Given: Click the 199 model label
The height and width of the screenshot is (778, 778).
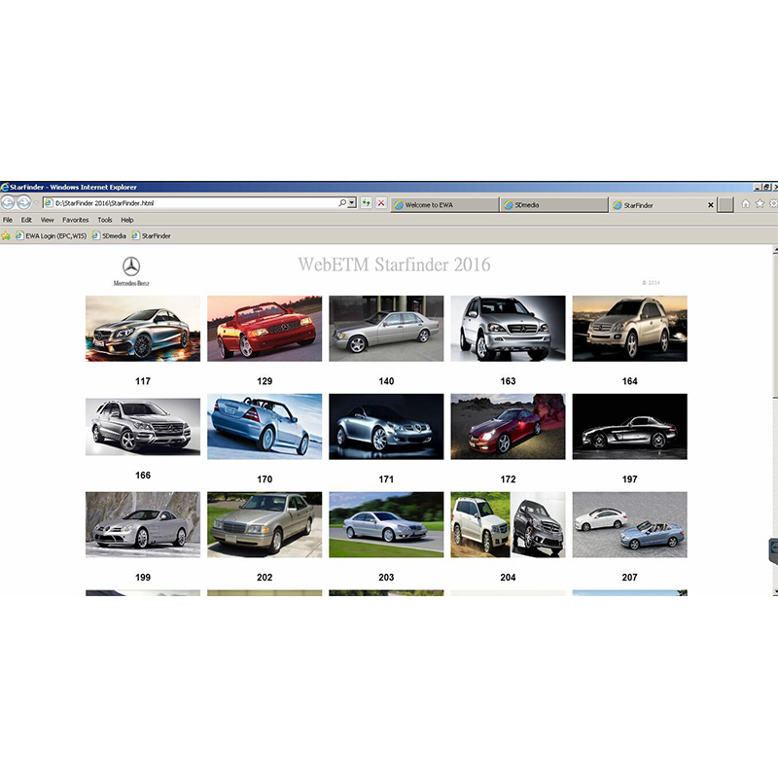Looking at the screenshot, I should [143, 578].
